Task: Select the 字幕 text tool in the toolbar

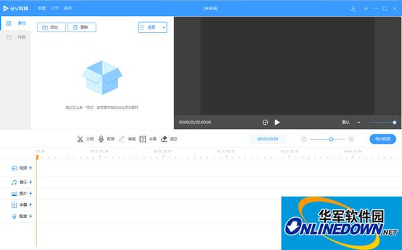Action: [148, 139]
